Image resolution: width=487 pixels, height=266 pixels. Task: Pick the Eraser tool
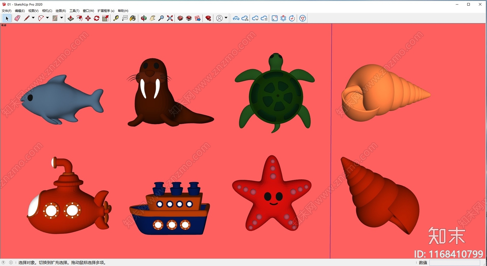17,18
